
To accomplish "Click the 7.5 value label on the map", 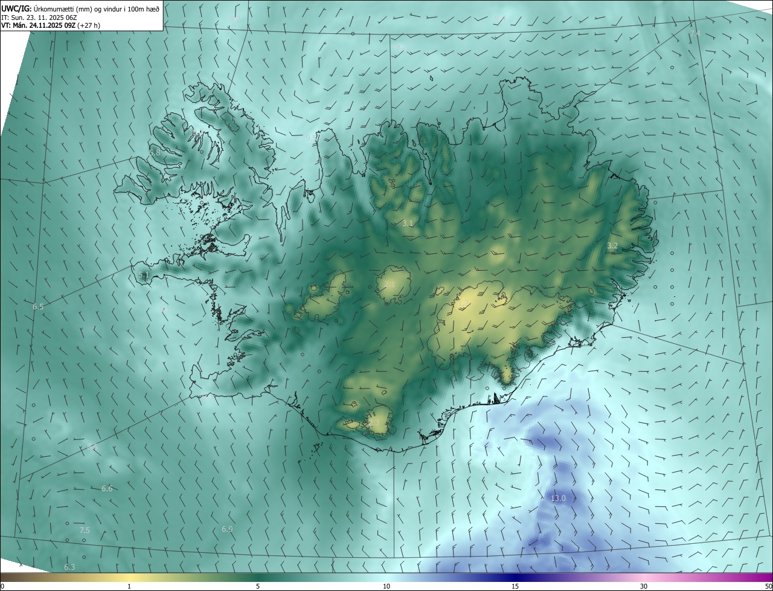I will click(85, 530).
